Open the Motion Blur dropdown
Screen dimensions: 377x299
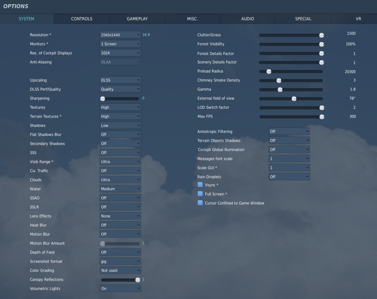tap(120, 234)
